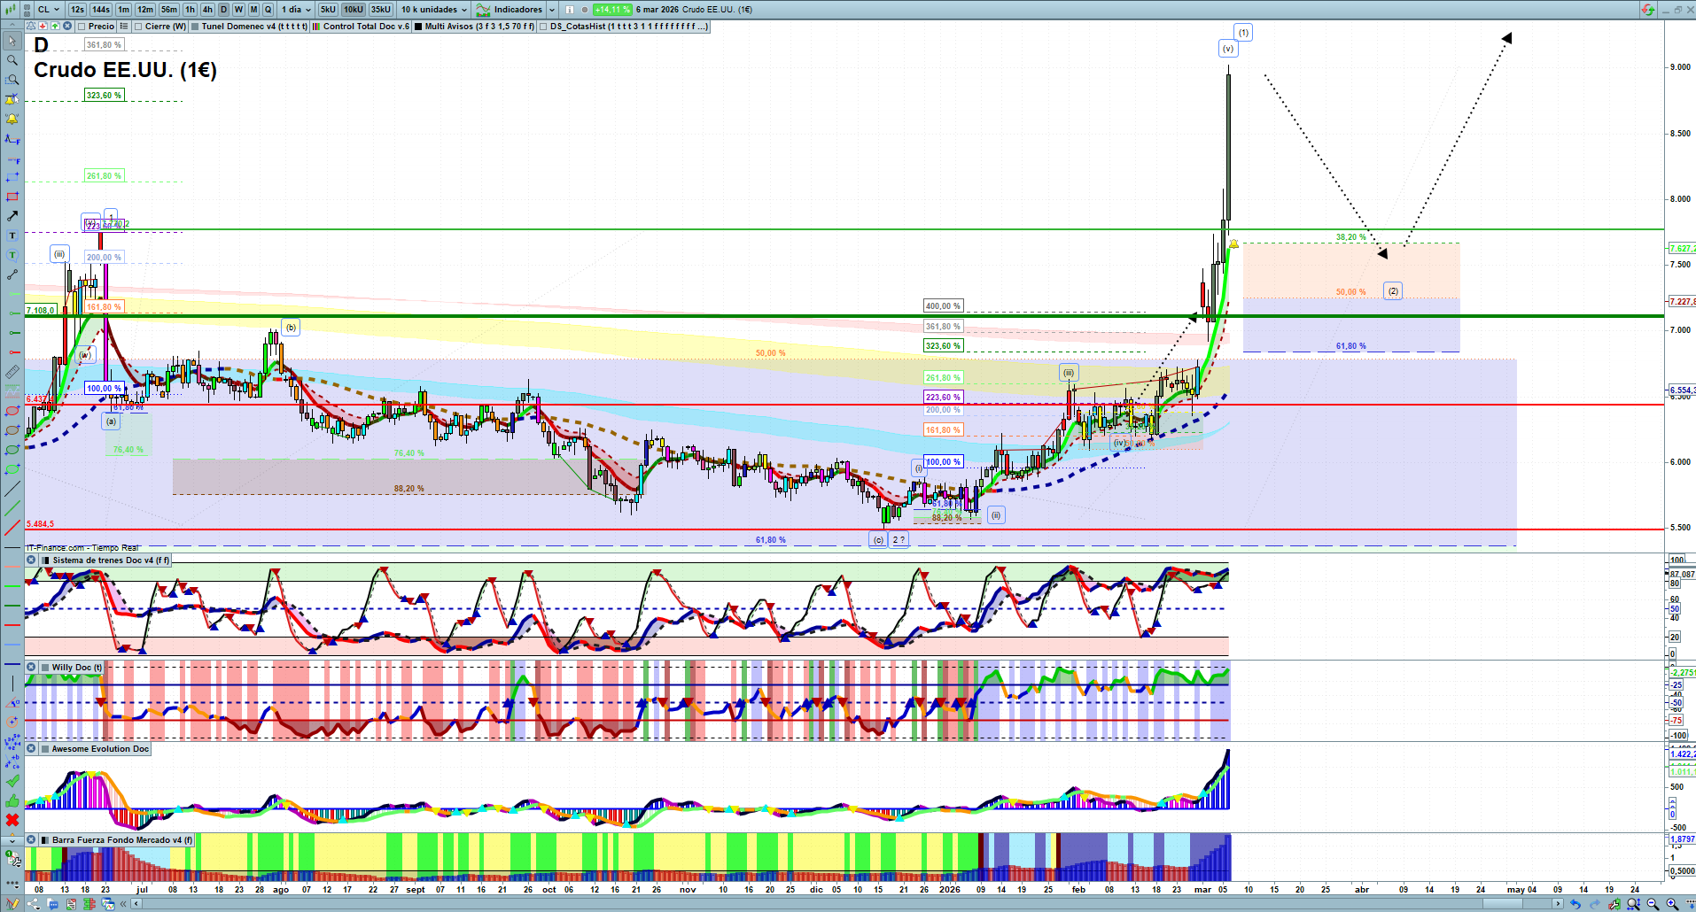
Task: Remove price indicators with the X icon
Action: tap(67, 27)
